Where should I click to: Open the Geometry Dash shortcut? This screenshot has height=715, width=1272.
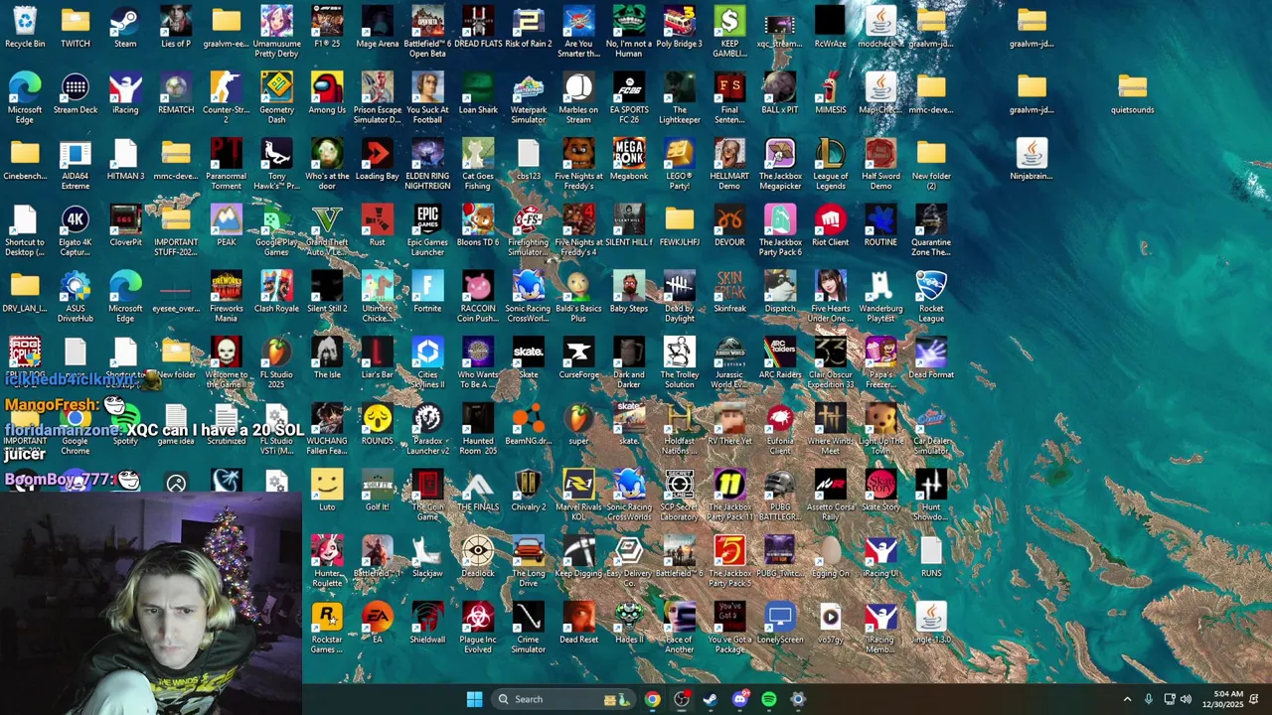tap(277, 97)
